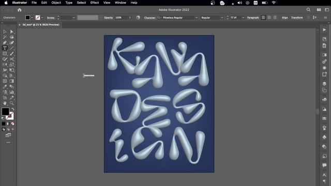This screenshot has width=331, height=186.
Task: Set paint mode to Gradient
Action: pyautogui.click(x=8, y=123)
